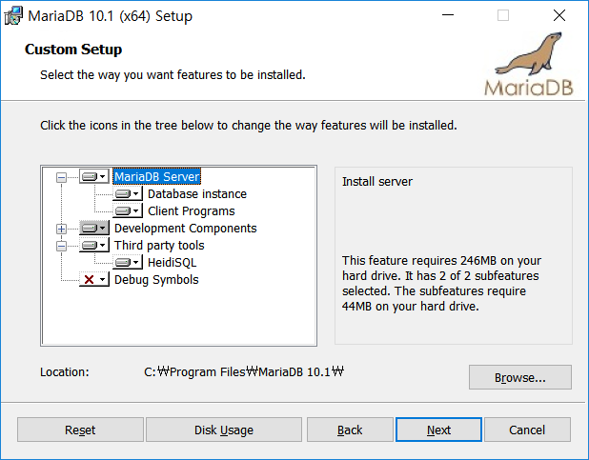Collapse the MariaDB Server tree node
The width and height of the screenshot is (589, 460).
pyautogui.click(x=61, y=177)
